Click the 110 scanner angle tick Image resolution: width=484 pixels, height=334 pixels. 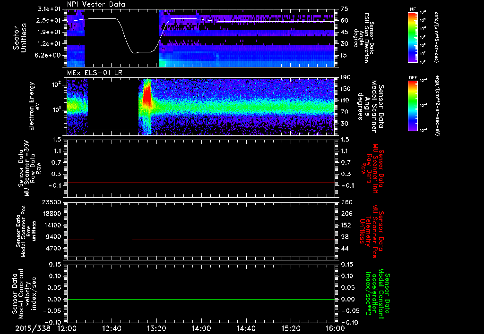pos(346,100)
